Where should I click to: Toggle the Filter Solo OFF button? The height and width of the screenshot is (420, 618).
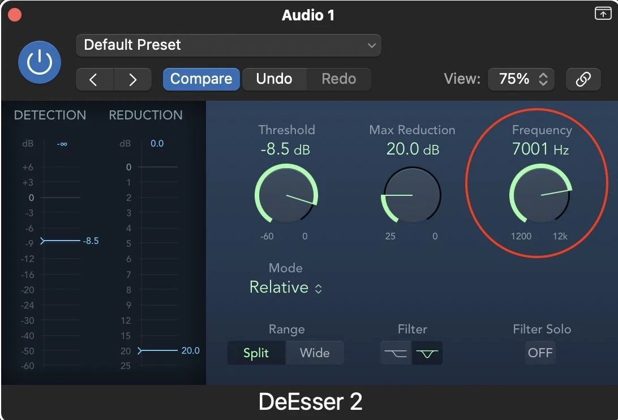[540, 353]
